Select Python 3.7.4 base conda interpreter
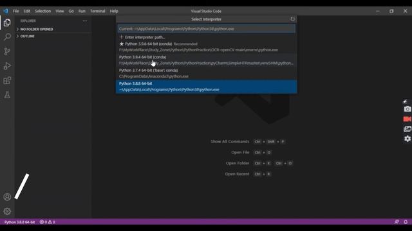This screenshot has height=231, width=412. pyautogui.click(x=207, y=73)
